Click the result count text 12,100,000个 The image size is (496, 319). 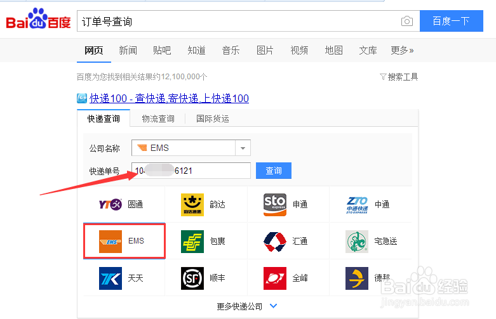[184, 77]
